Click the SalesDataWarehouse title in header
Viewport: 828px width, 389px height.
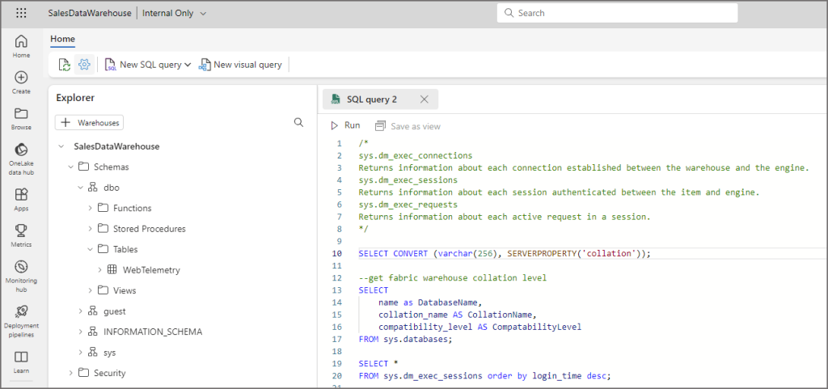click(x=90, y=13)
